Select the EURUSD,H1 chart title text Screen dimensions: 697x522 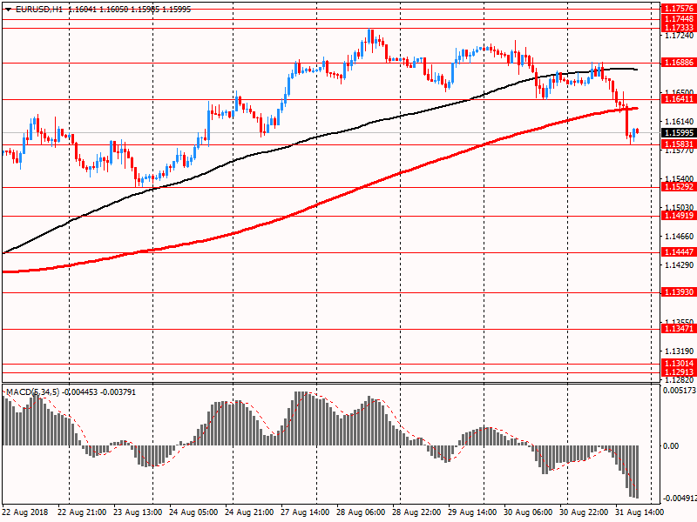point(39,10)
